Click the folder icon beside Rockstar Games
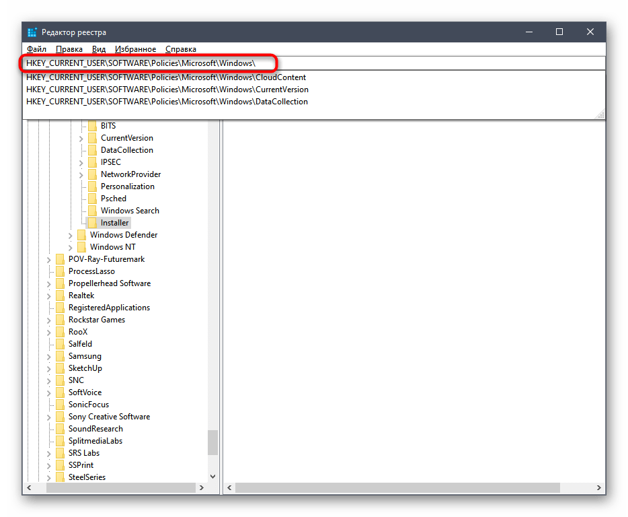 tap(60, 320)
